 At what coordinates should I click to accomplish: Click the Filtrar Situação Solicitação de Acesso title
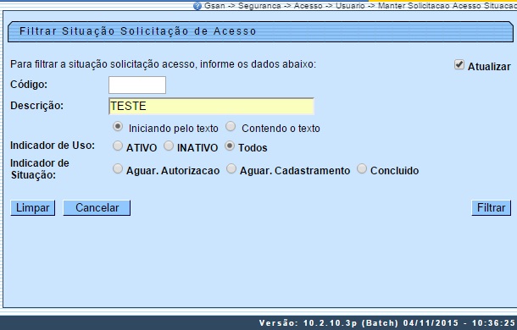[138, 31]
